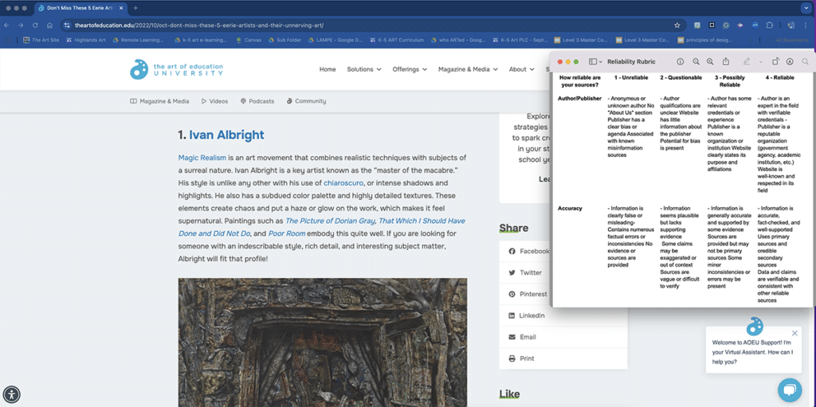816x407 pixels.
Task: Open the 'K-5 Art PLC - Sept...' bookmark
Action: point(520,40)
